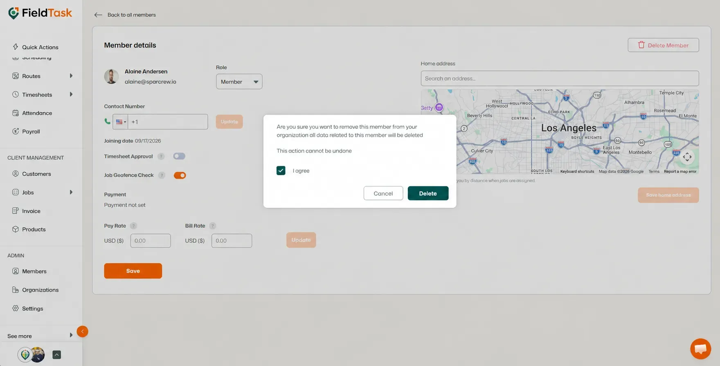Click the orange Save button
The width and height of the screenshot is (720, 366).
[133, 271]
